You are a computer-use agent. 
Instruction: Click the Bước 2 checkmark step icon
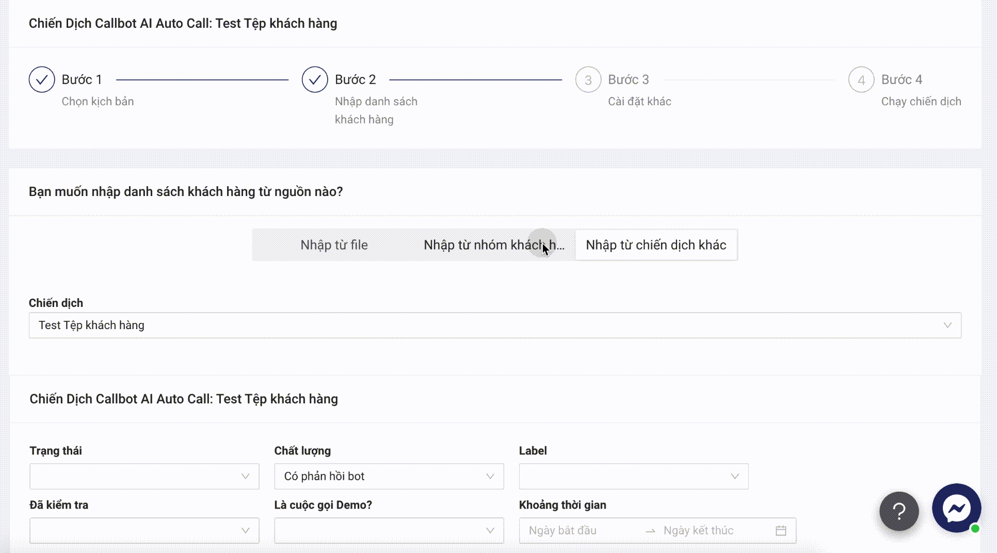point(315,80)
